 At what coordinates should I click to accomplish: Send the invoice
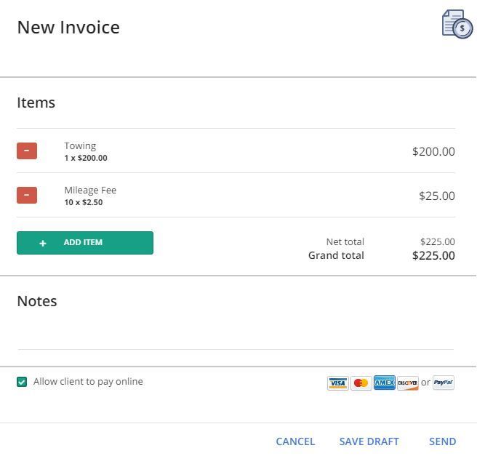tap(442, 441)
